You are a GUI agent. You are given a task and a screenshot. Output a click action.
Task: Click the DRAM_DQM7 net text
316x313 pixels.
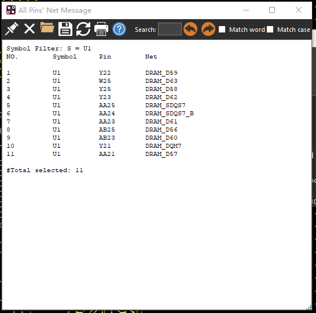(163, 146)
